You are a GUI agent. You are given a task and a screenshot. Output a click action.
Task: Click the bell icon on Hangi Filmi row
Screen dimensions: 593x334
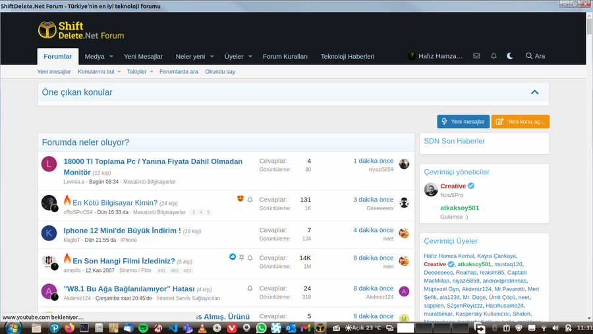(250, 258)
